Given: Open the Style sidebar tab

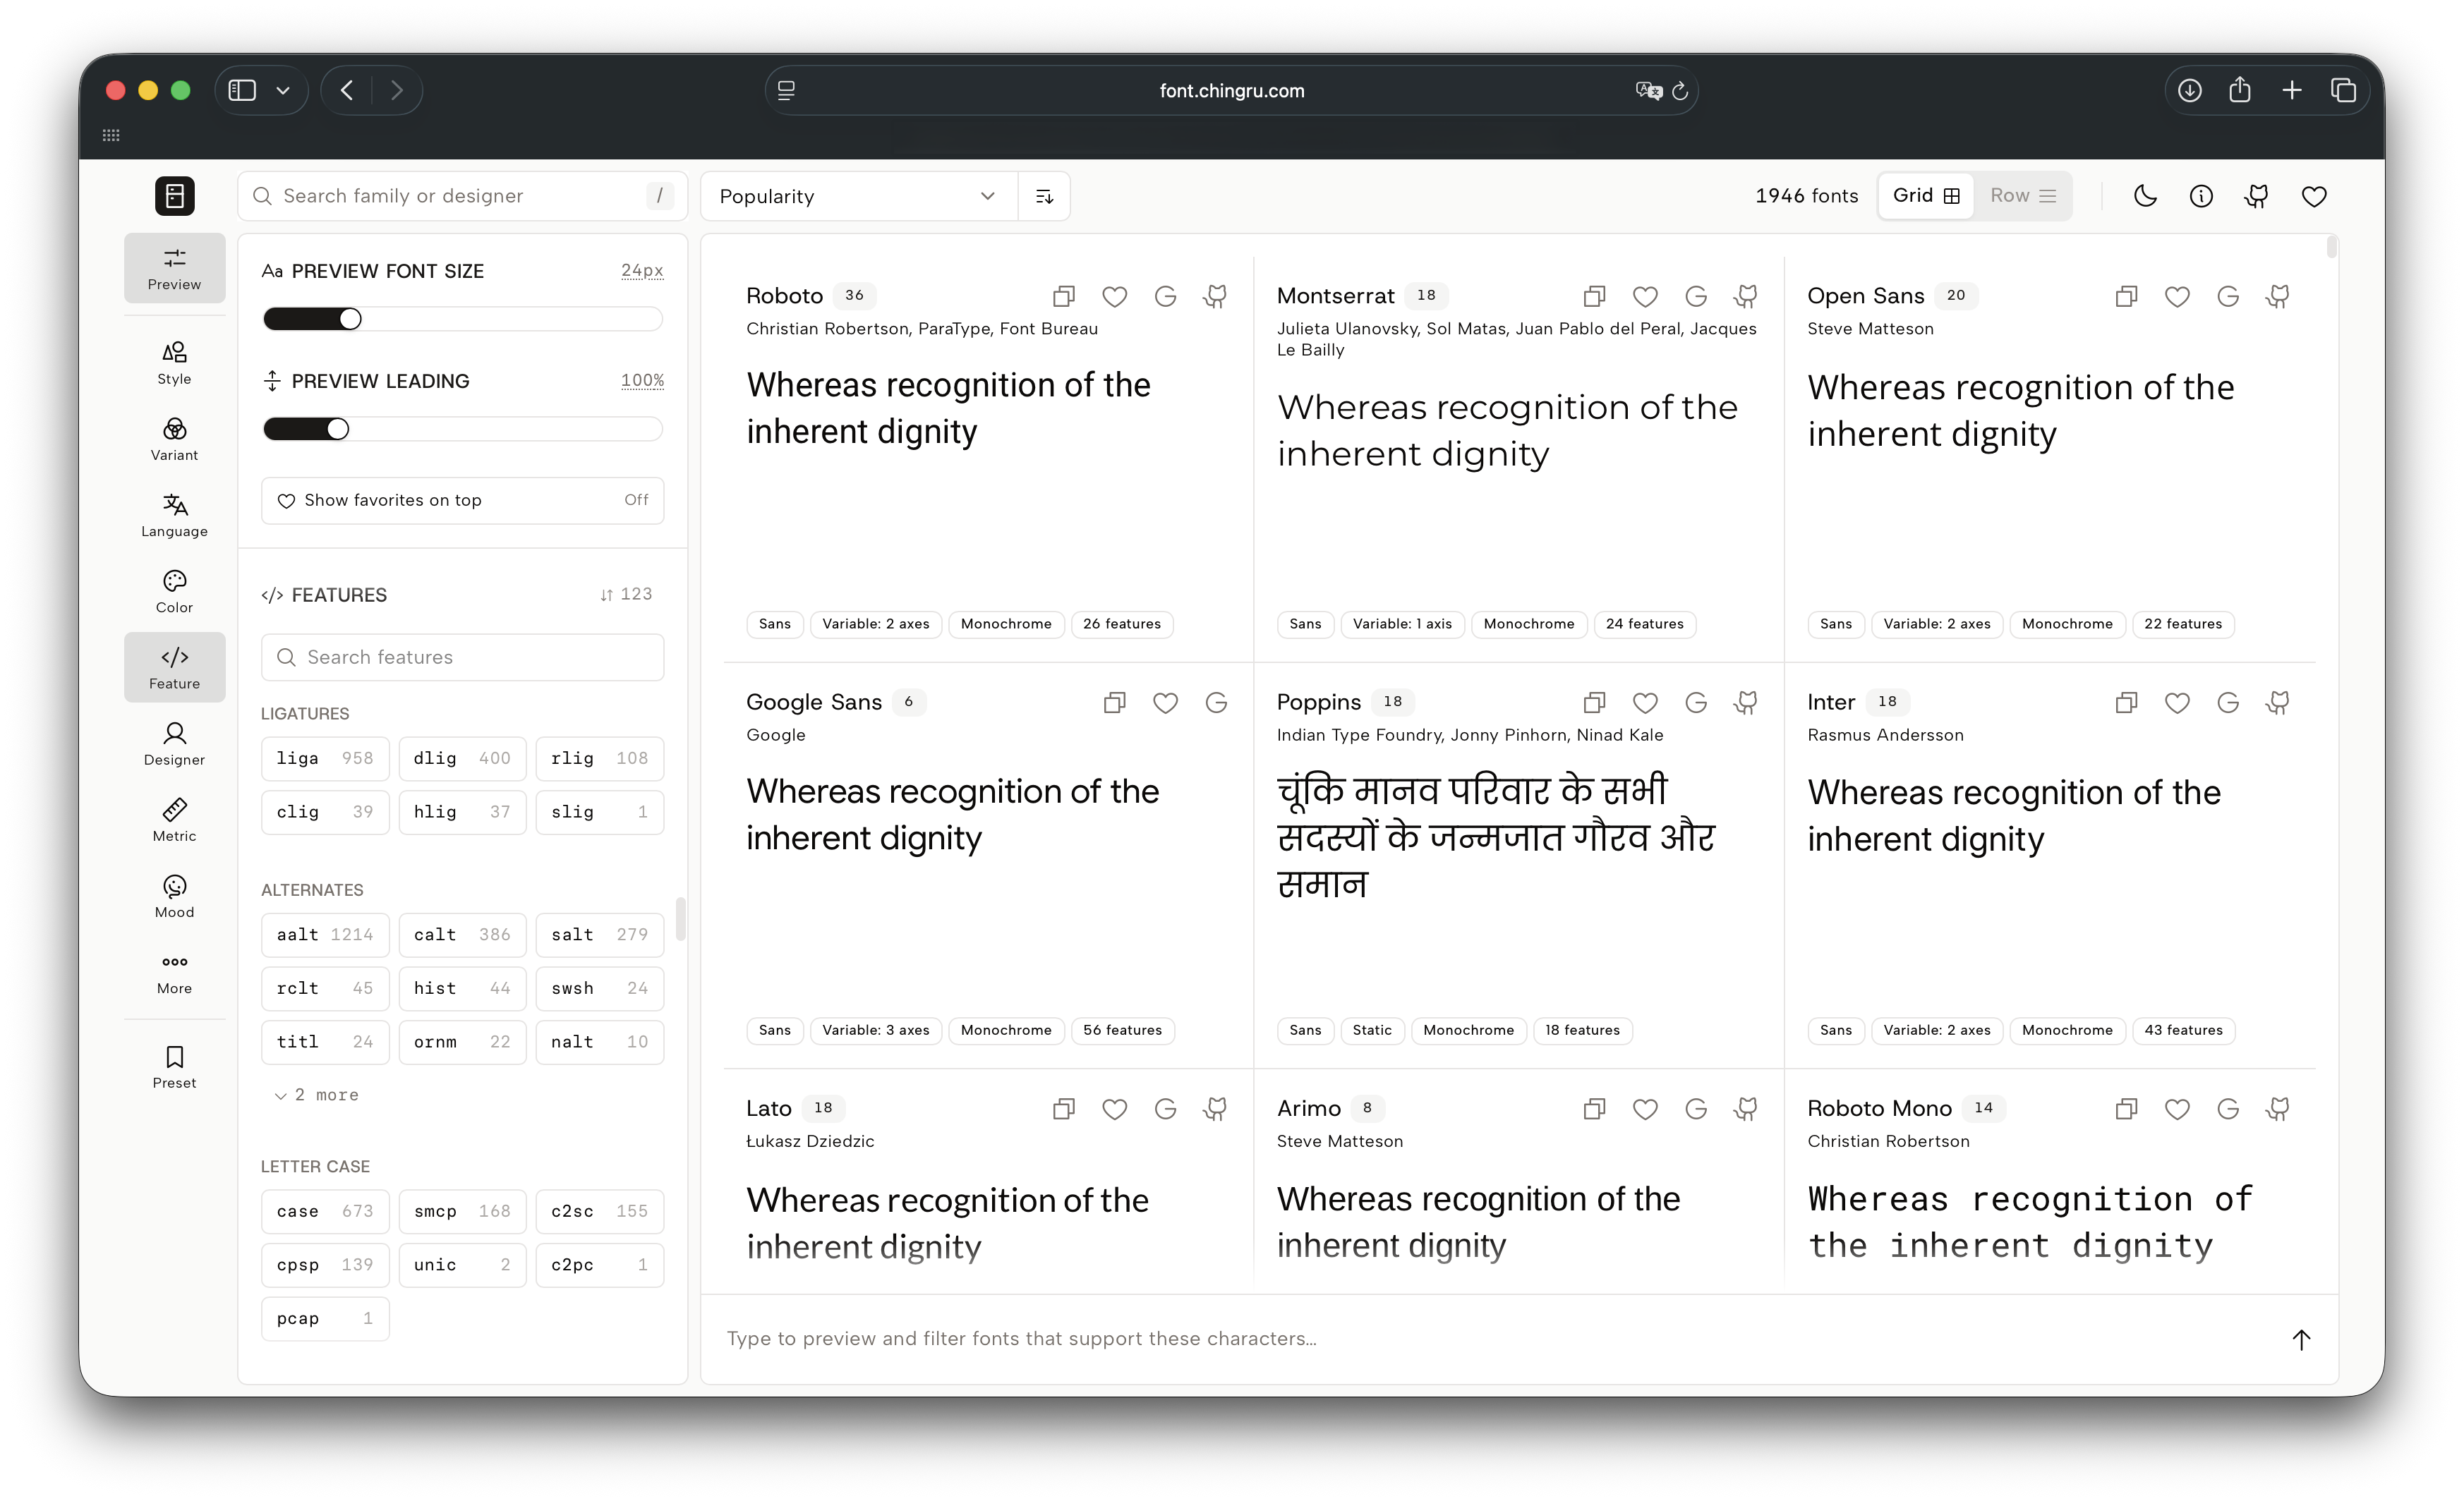Looking at the screenshot, I should pos(174,363).
